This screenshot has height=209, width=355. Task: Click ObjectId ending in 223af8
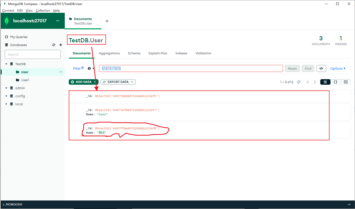127,128
